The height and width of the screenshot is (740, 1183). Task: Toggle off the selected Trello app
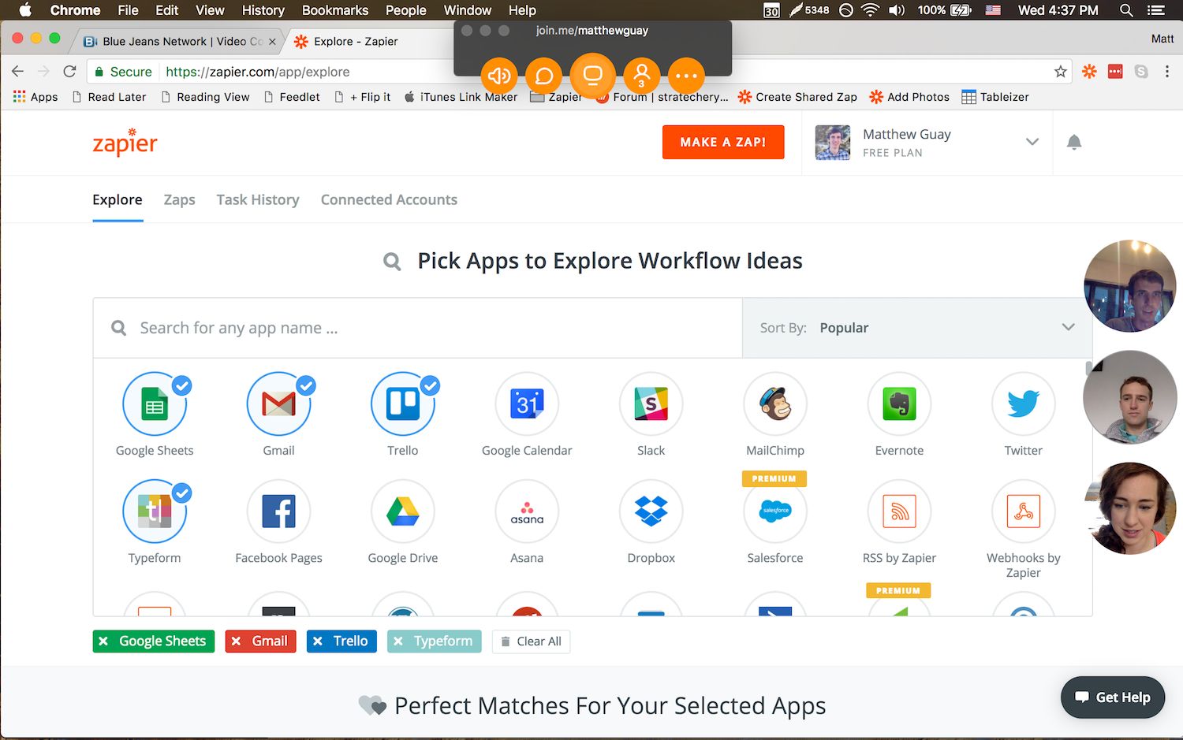[402, 404]
